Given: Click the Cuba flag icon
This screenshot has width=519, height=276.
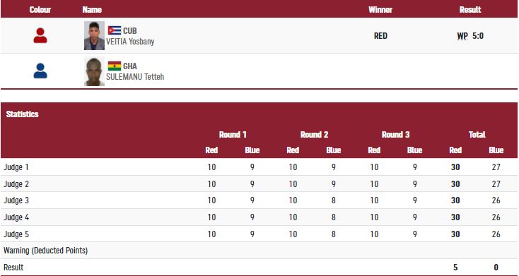Looking at the screenshot, I should pyautogui.click(x=115, y=30).
